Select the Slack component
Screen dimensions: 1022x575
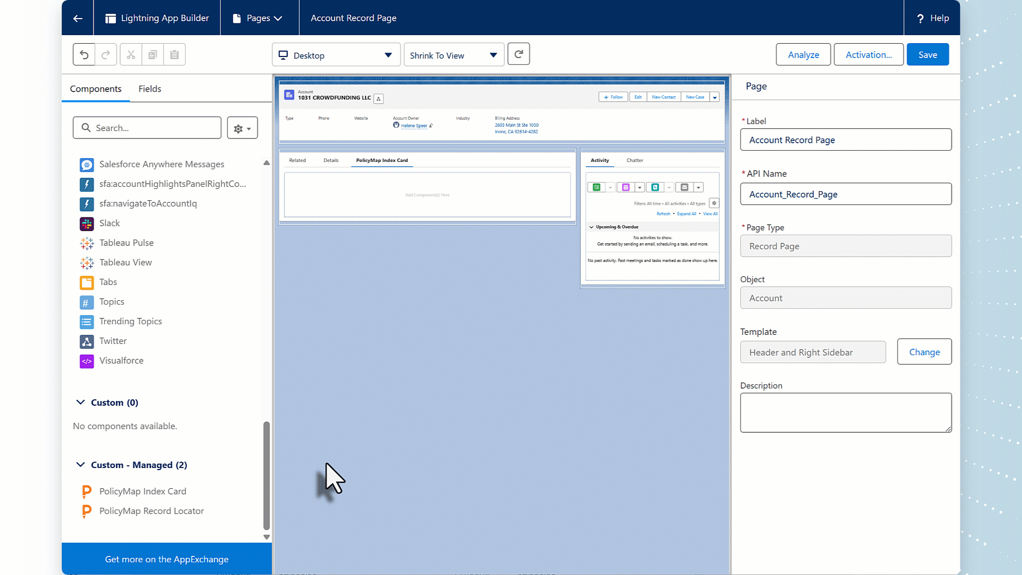[x=110, y=223]
